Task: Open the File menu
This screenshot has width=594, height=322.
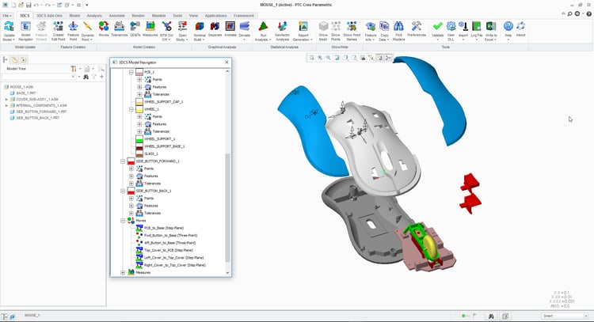Action: tap(7, 16)
